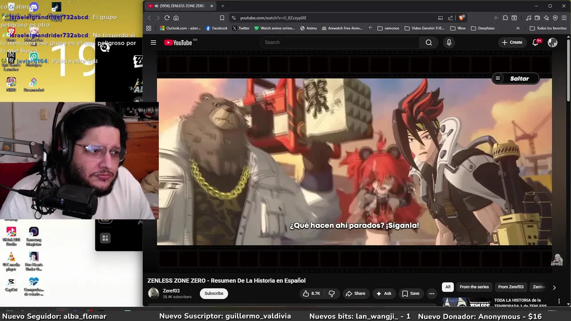Image resolution: width=571 pixels, height=321 pixels.
Task: Open the suggested TODA LA HISTORIA video thumbnail
Action: (x=466, y=302)
